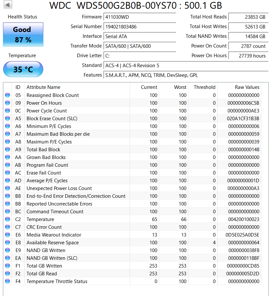Click the Raw Values column header
The image size is (271, 296).
[239, 87]
